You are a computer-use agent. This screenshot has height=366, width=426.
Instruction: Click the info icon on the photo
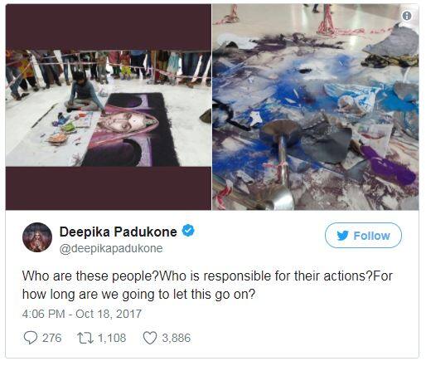tap(407, 16)
